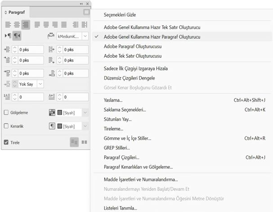Open the Paragraf panel flyout menu
The width and height of the screenshot is (273, 212).
(x=86, y=12)
